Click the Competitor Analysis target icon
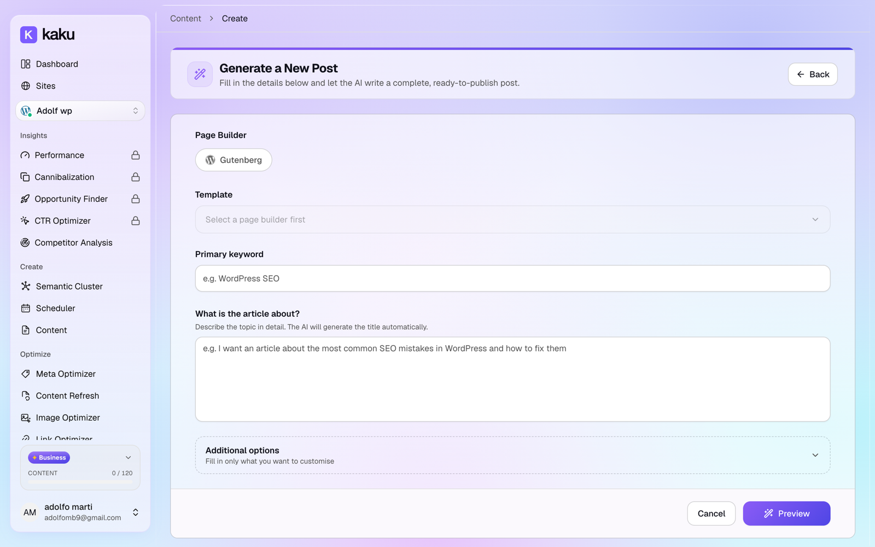 pyautogui.click(x=25, y=243)
